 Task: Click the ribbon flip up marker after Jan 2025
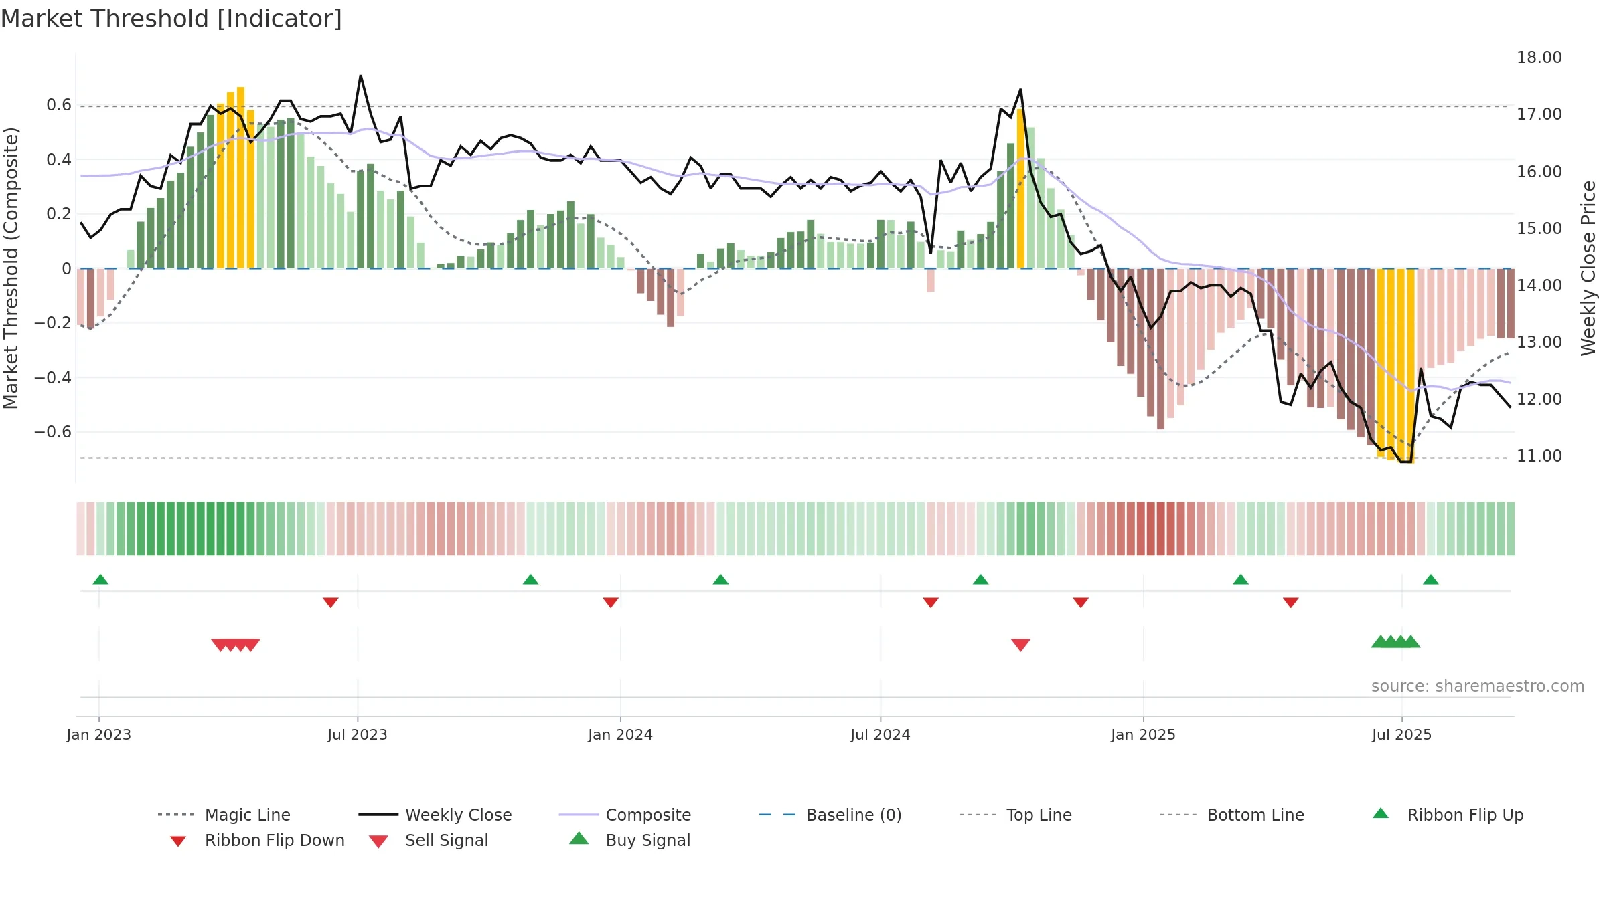point(1241,579)
